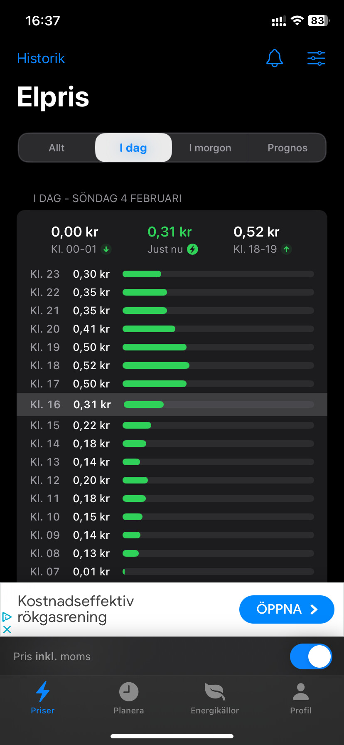The image size is (344, 745).
Task: Tap the green lightning icon beside Just nu
Action: 192,249
